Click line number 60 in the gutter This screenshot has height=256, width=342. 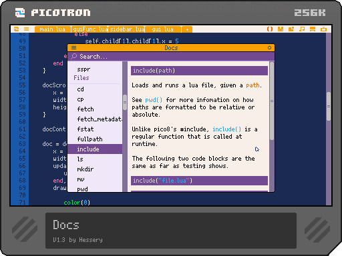click(x=22, y=122)
